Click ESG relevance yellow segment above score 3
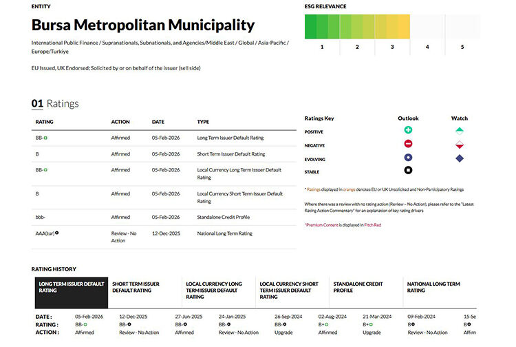This screenshot has height=347, width=516. (392, 27)
